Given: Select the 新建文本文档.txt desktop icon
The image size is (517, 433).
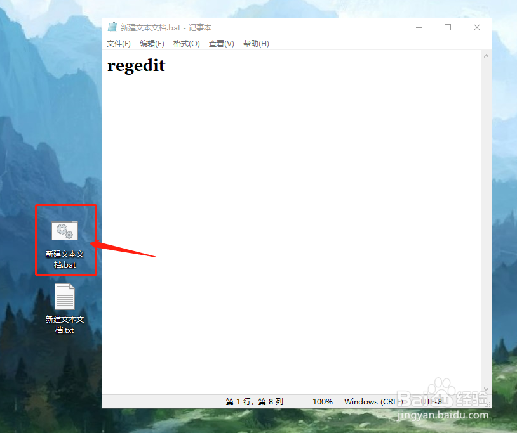Looking at the screenshot, I should (65, 309).
